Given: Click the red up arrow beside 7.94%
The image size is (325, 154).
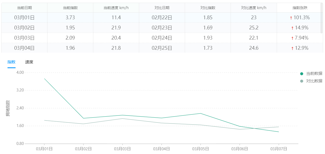Looking at the screenshot, I should [x=292, y=38].
